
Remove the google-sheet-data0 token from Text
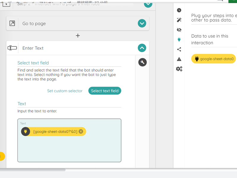(81, 132)
